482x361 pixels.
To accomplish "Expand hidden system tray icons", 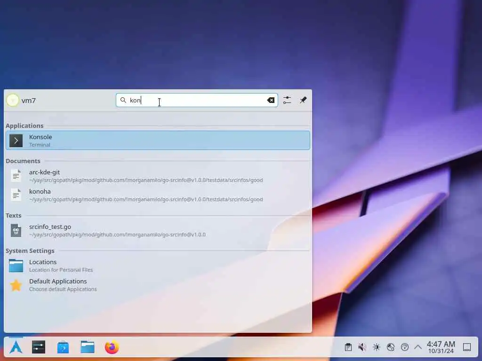I will pos(418,347).
